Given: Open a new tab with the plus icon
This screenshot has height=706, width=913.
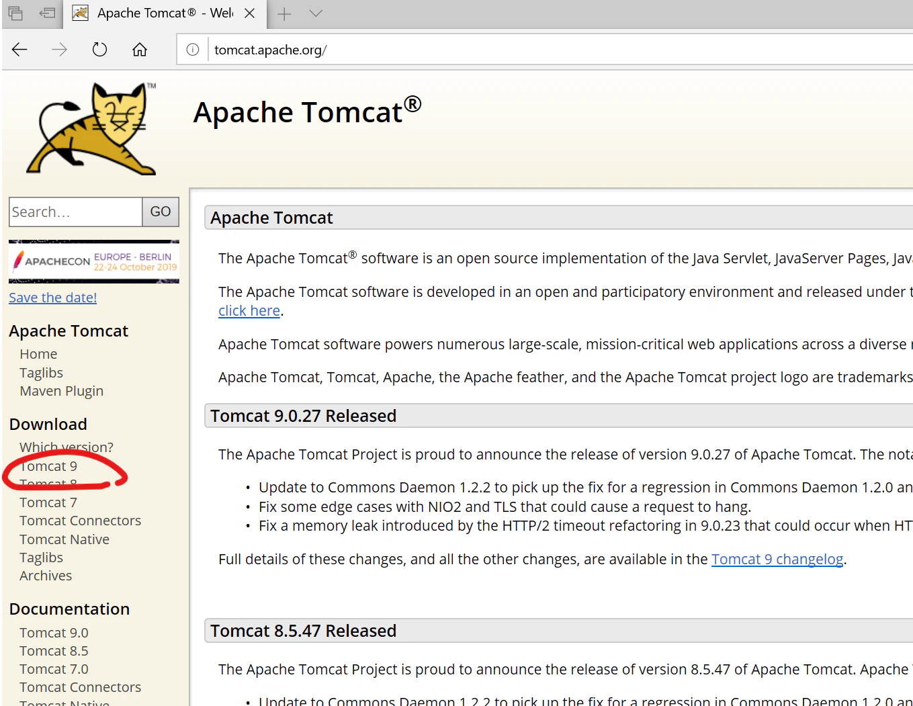Looking at the screenshot, I should 284,13.
